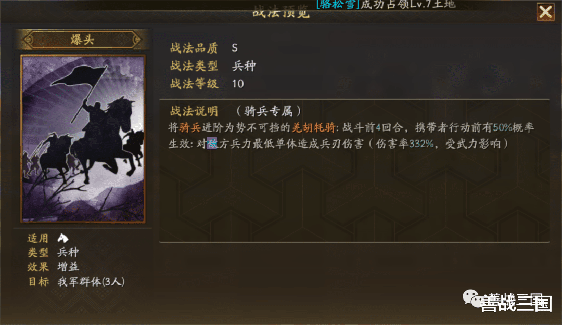Click the 50% probability value in description
The image size is (562, 325).
pyautogui.click(x=503, y=127)
